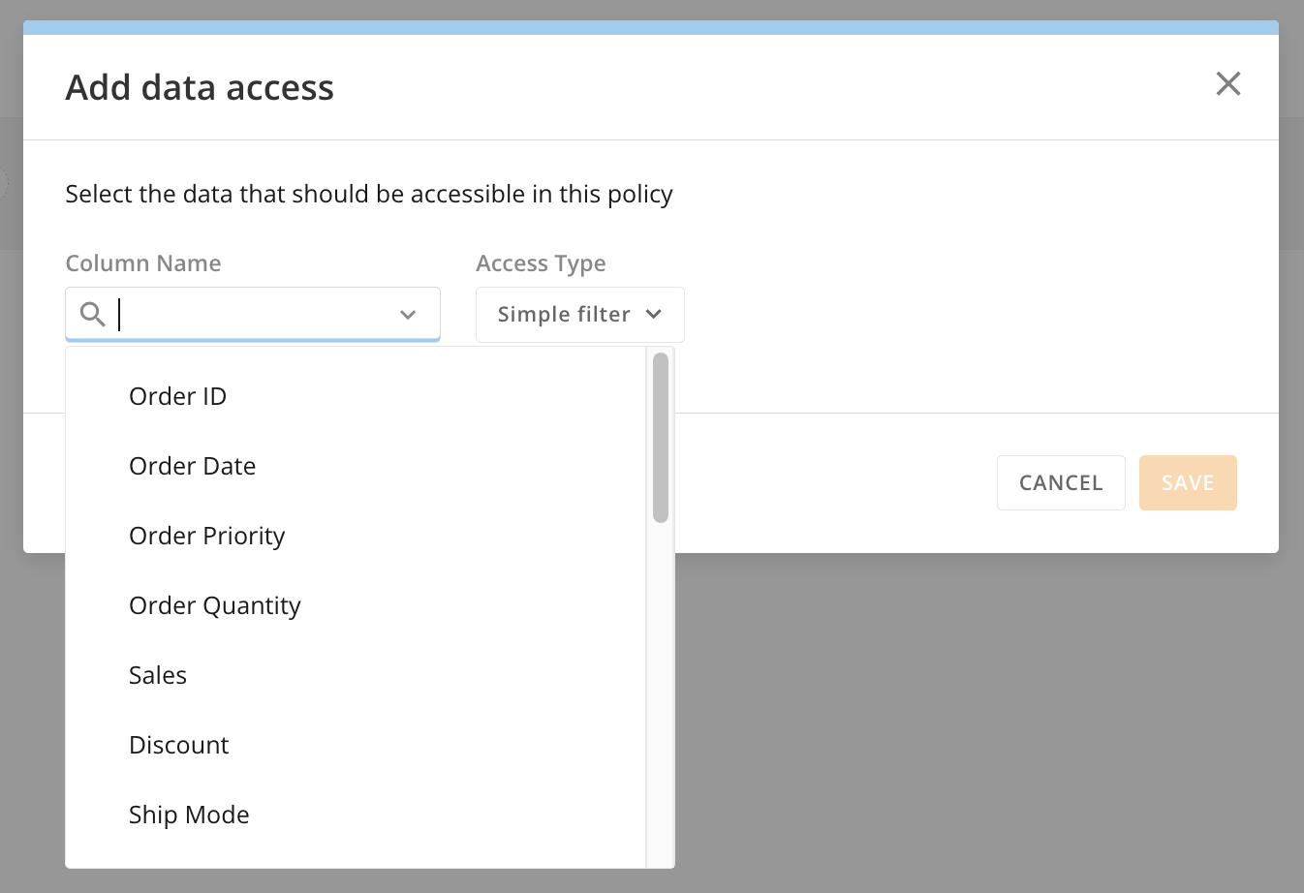Click the Add data access title
The width and height of the screenshot is (1304, 893).
200,87
